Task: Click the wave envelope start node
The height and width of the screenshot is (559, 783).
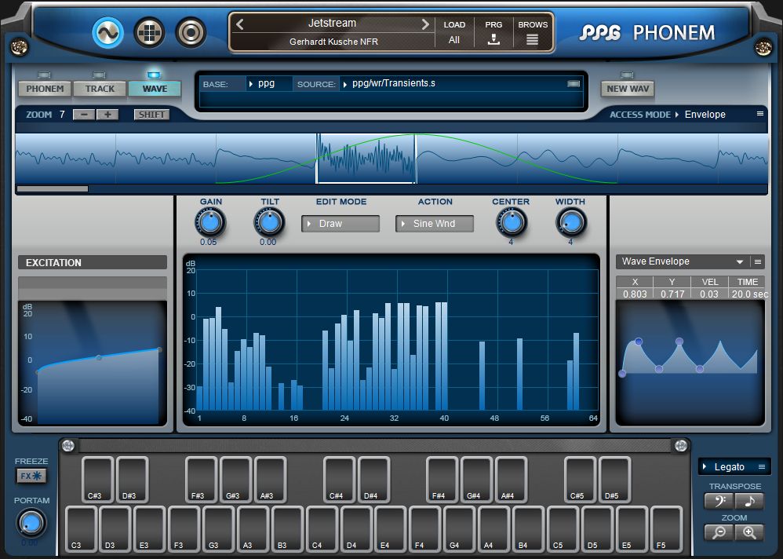Action: click(622, 373)
